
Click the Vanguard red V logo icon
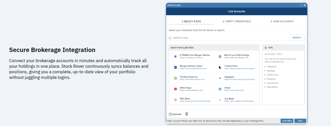(220, 78)
